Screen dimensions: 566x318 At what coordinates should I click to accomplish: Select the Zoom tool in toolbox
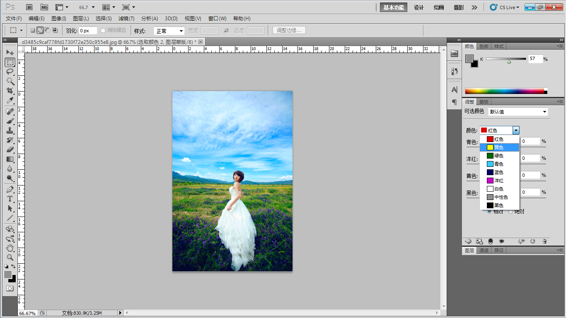10,257
